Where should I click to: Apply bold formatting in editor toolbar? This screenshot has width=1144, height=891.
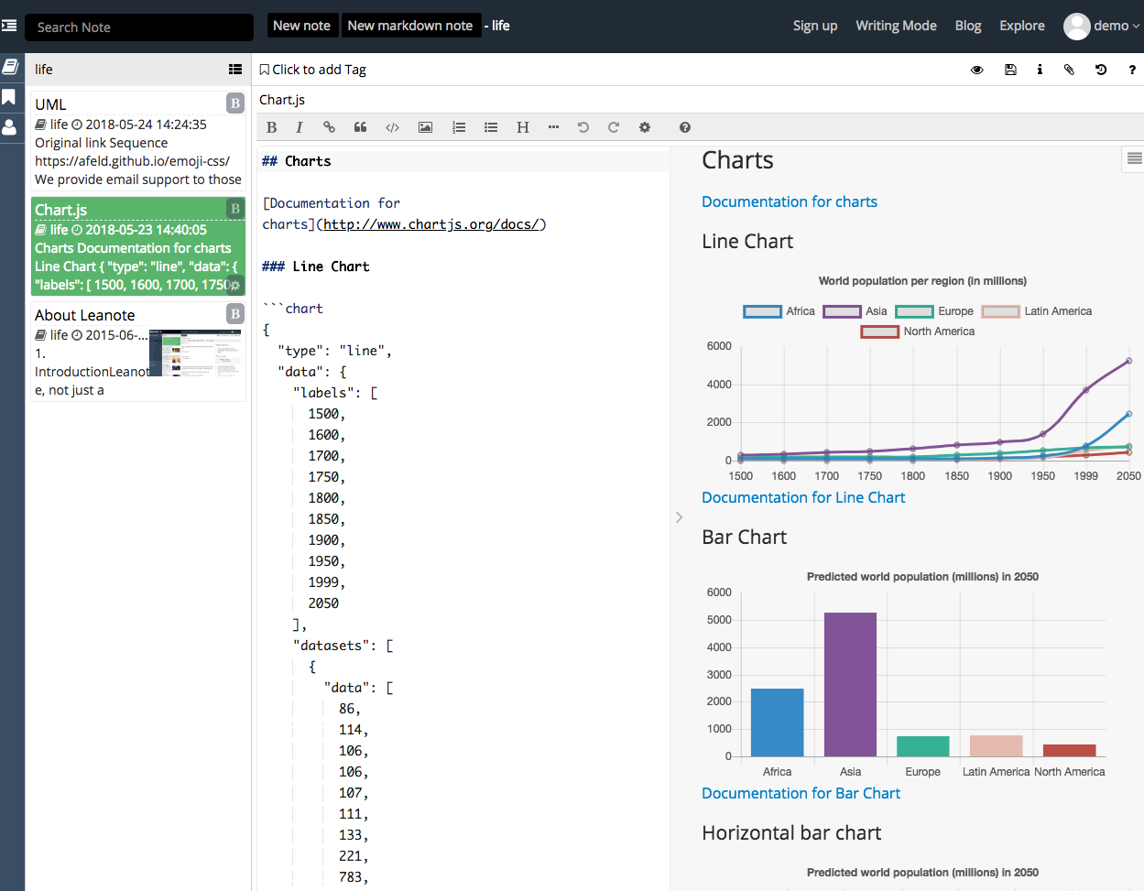[x=271, y=127]
